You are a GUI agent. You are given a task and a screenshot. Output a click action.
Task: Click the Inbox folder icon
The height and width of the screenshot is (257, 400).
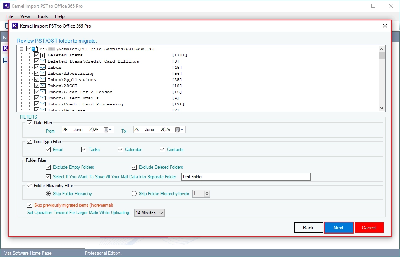[43, 67]
